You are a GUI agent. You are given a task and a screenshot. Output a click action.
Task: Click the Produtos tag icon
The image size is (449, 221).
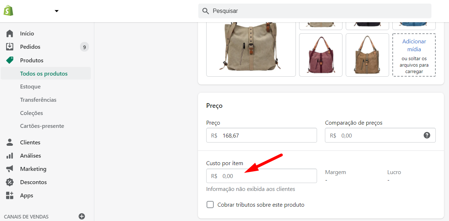click(10, 60)
